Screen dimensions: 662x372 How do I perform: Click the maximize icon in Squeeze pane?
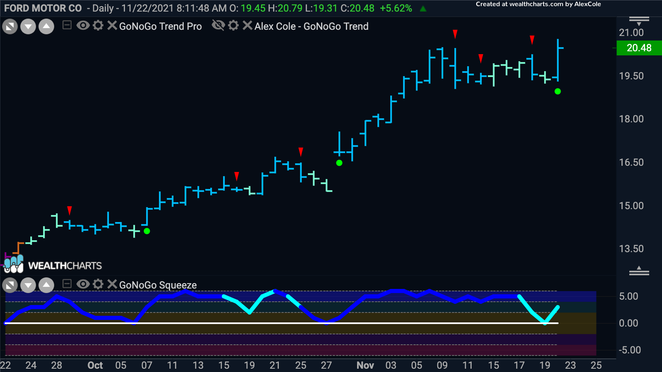tap(10, 285)
